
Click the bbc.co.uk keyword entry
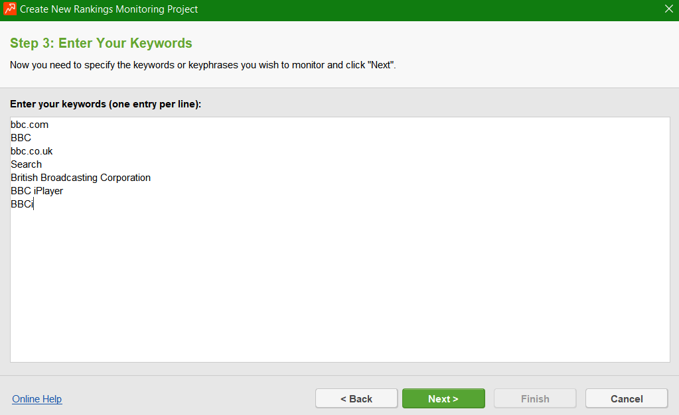32,151
